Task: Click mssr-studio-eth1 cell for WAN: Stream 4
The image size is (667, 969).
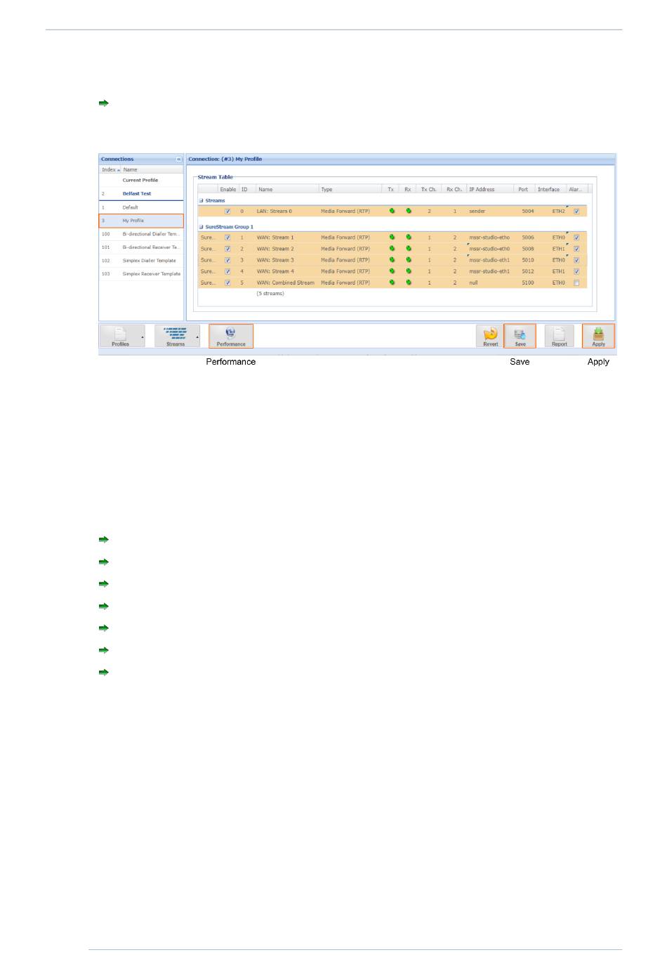Action: click(x=489, y=271)
